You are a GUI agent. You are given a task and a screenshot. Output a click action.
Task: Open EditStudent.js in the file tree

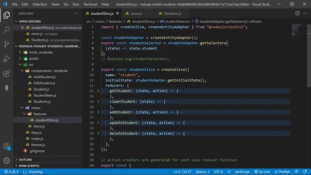point(44,83)
